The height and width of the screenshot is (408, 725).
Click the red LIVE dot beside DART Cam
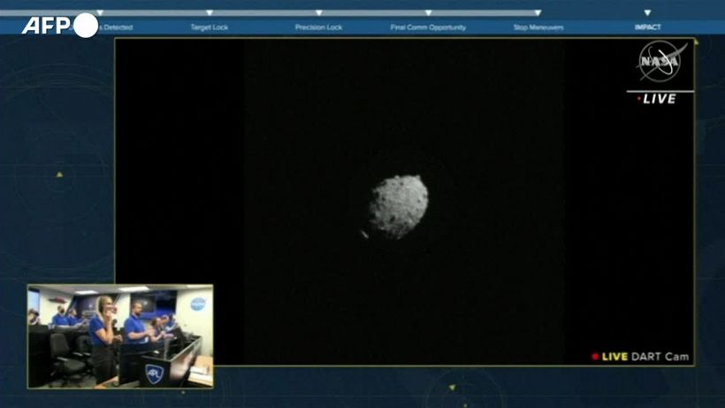coord(595,357)
